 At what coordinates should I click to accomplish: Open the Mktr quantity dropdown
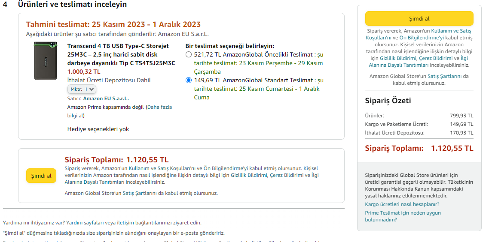[x=82, y=89]
